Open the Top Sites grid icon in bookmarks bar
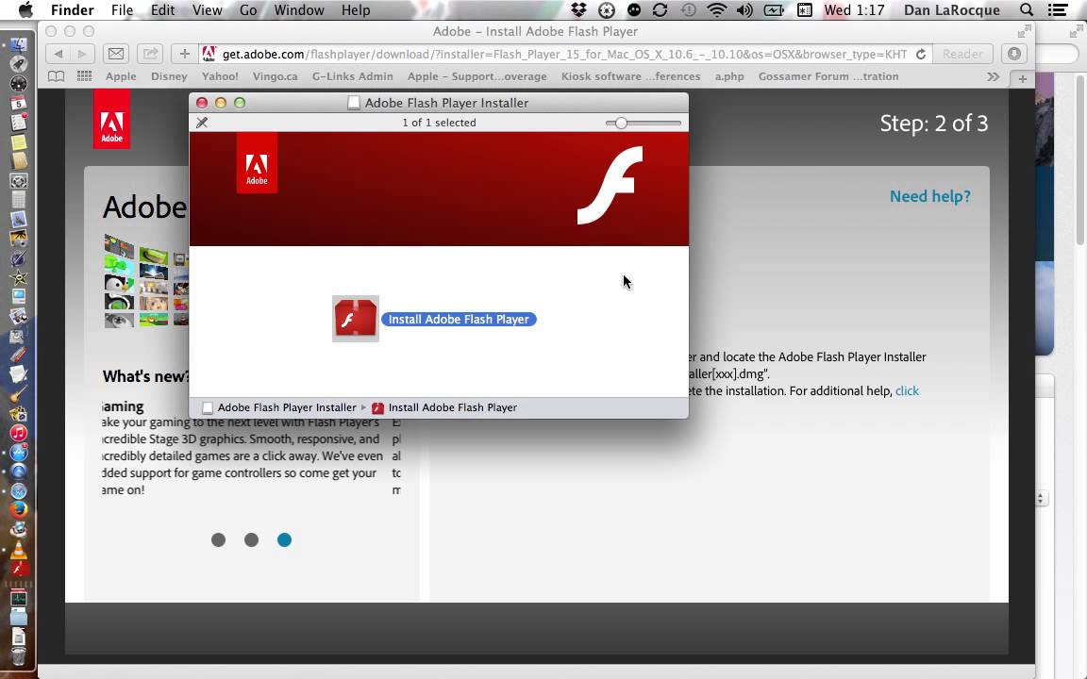This screenshot has height=679, width=1087. (85, 77)
